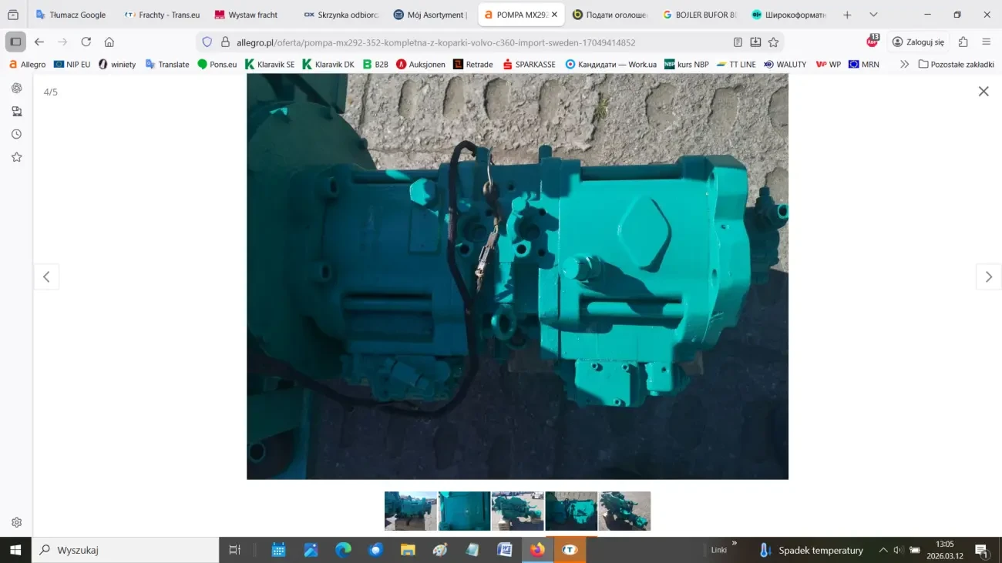Select the last pump photo thumbnail
Image resolution: width=1002 pixels, height=563 pixels.
click(x=624, y=511)
